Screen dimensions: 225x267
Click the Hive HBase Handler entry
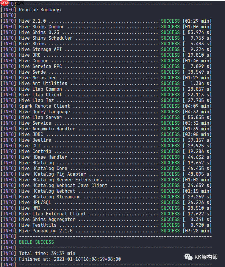coord(43,157)
